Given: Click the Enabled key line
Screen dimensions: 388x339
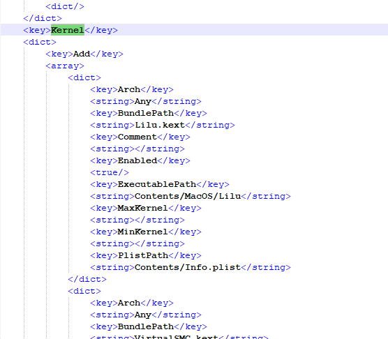Looking at the screenshot, I should pos(140,160).
